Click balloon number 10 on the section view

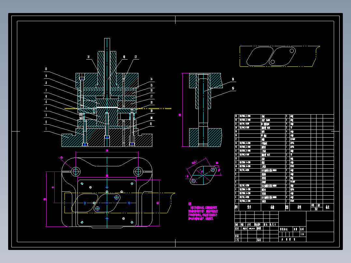[x=46, y=69]
